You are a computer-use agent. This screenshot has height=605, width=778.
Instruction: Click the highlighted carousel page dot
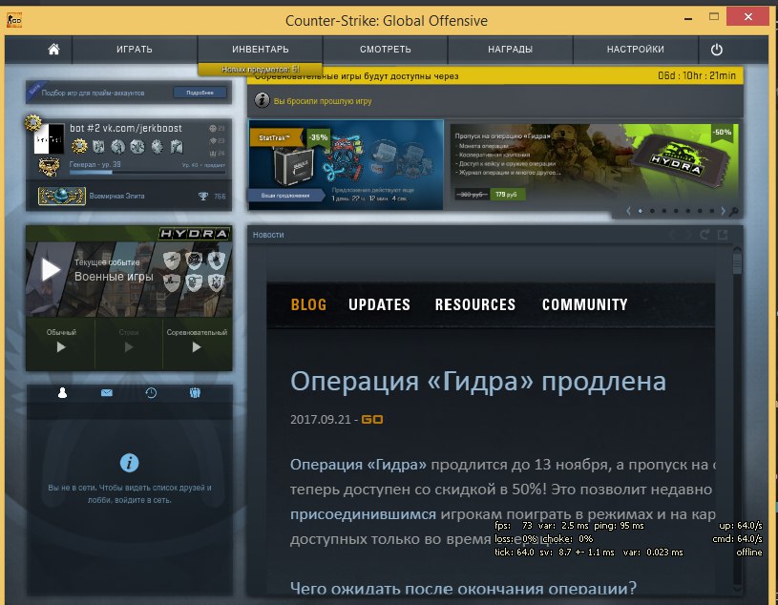point(641,211)
